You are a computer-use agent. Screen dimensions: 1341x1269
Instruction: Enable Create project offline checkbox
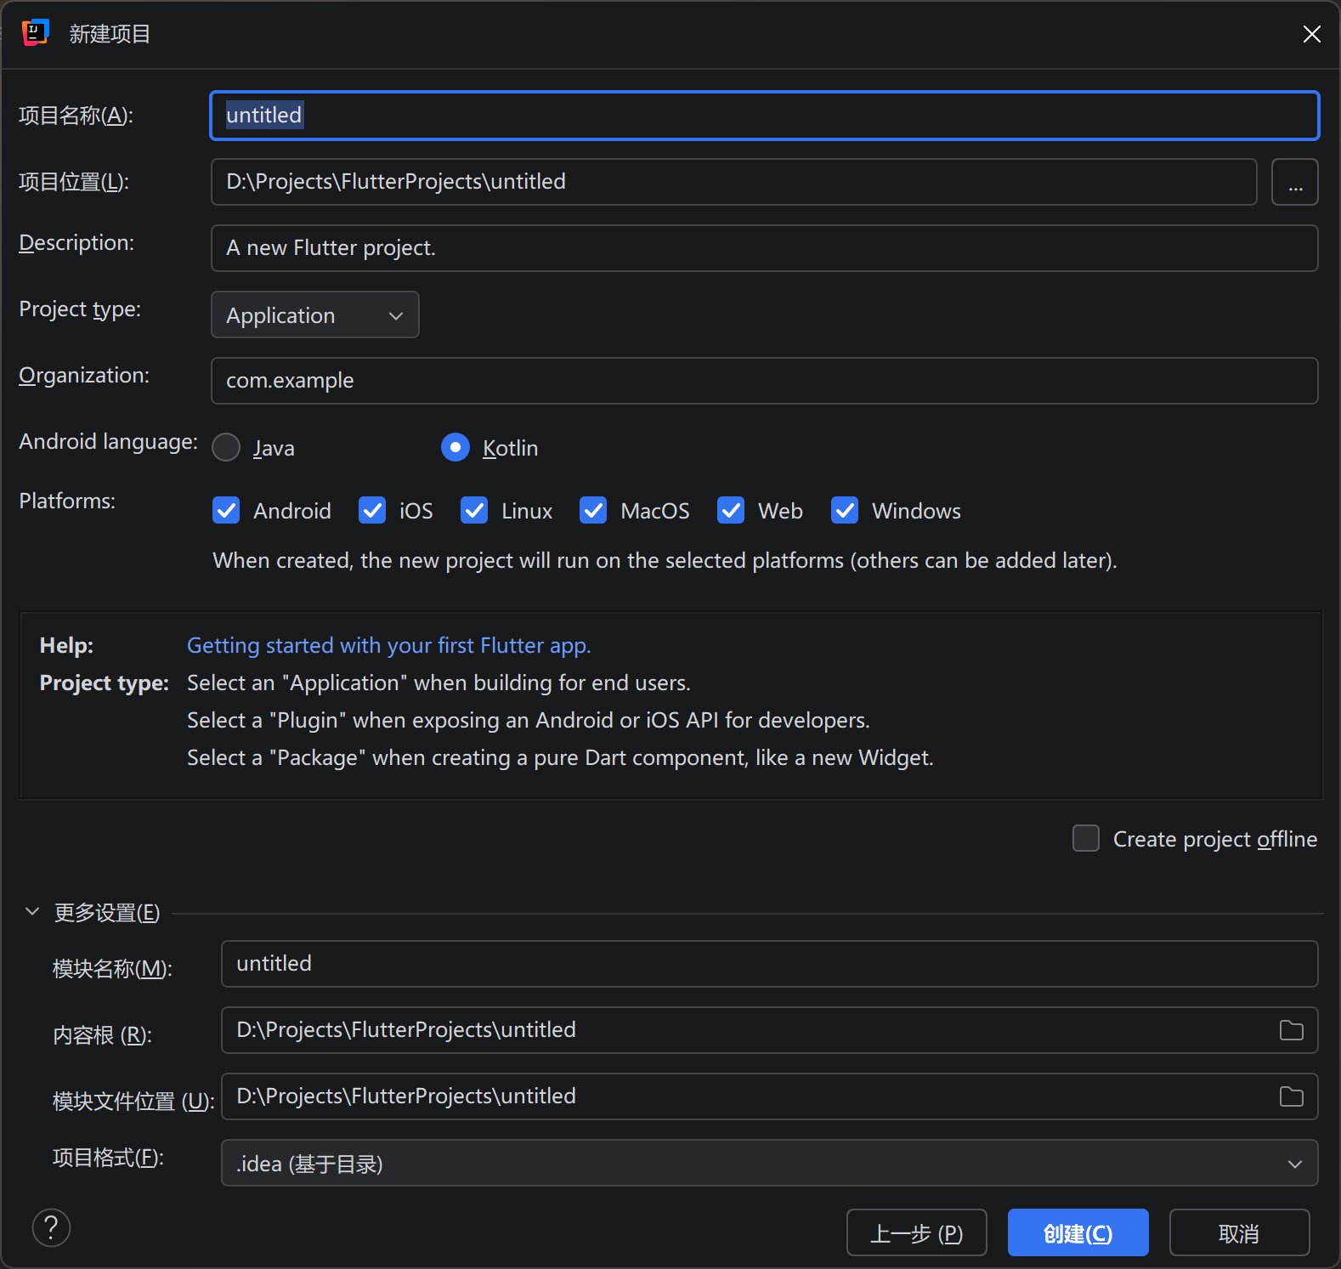click(x=1086, y=838)
